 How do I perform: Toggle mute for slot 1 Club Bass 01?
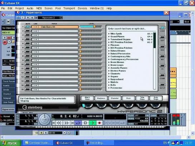[28, 27]
